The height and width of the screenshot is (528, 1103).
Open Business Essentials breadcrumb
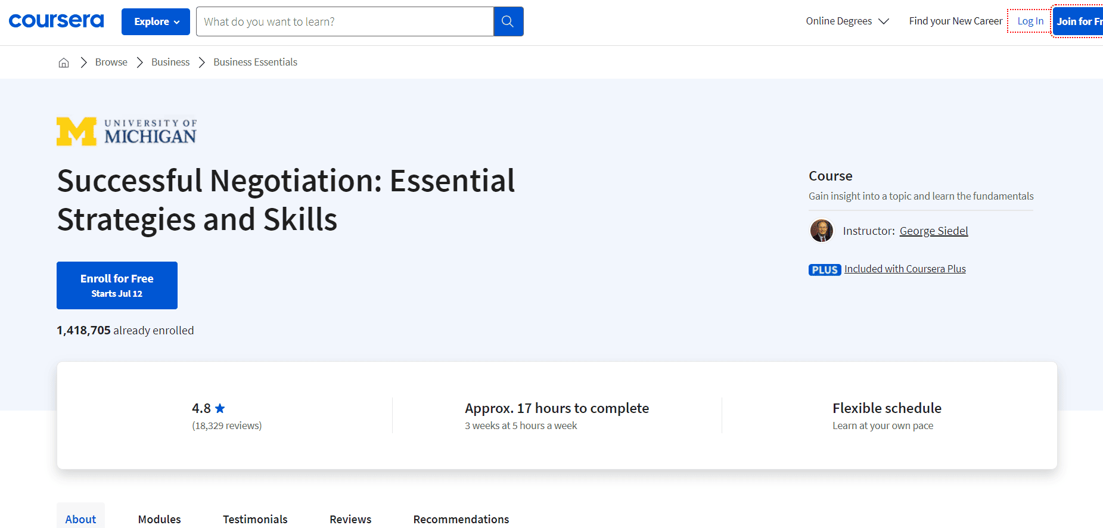tap(255, 63)
